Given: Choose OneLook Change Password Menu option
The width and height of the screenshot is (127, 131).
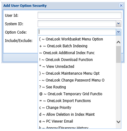Looking at the screenshot, I should [x=77, y=80].
